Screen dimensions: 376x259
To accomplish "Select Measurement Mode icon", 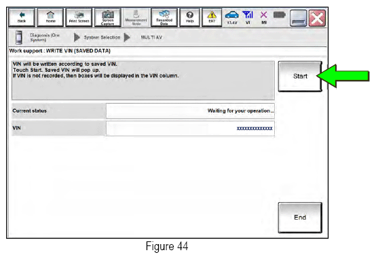I will coord(136,18).
